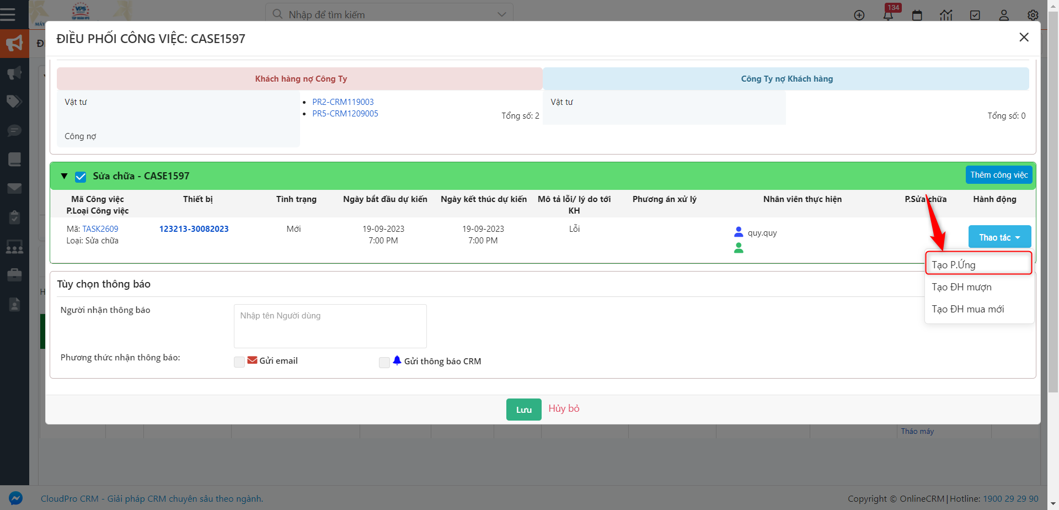
Task: Click the Lỗi description cell
Action: (574, 229)
